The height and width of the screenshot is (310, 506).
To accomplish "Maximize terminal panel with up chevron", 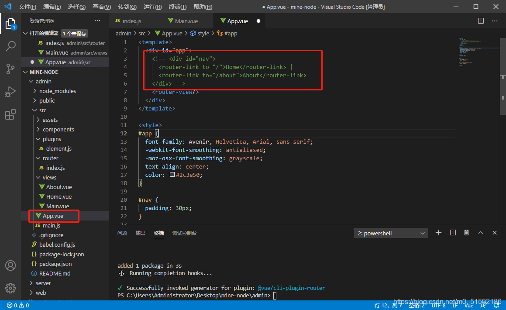I will pyautogui.click(x=481, y=233).
